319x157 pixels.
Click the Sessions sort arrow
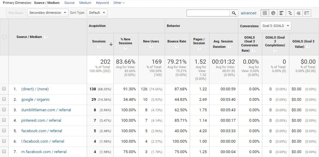click(111, 44)
